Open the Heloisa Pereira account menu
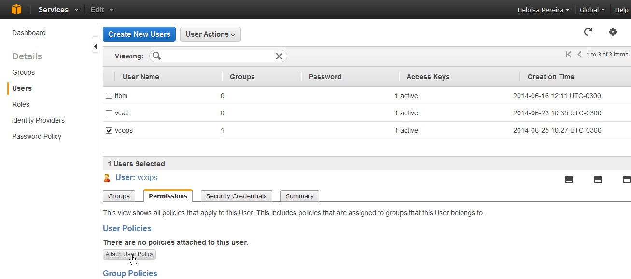 click(x=543, y=10)
